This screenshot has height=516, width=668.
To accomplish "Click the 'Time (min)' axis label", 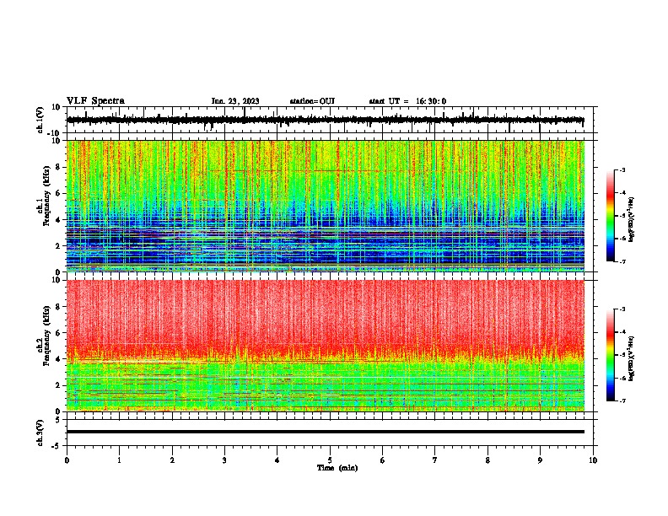I will 337,468.
